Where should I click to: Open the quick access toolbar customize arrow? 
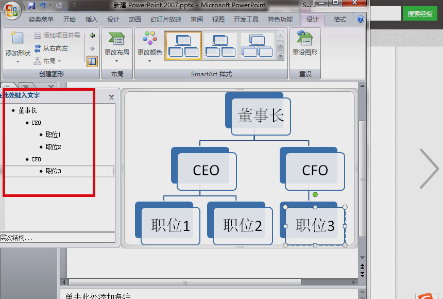coord(74,5)
